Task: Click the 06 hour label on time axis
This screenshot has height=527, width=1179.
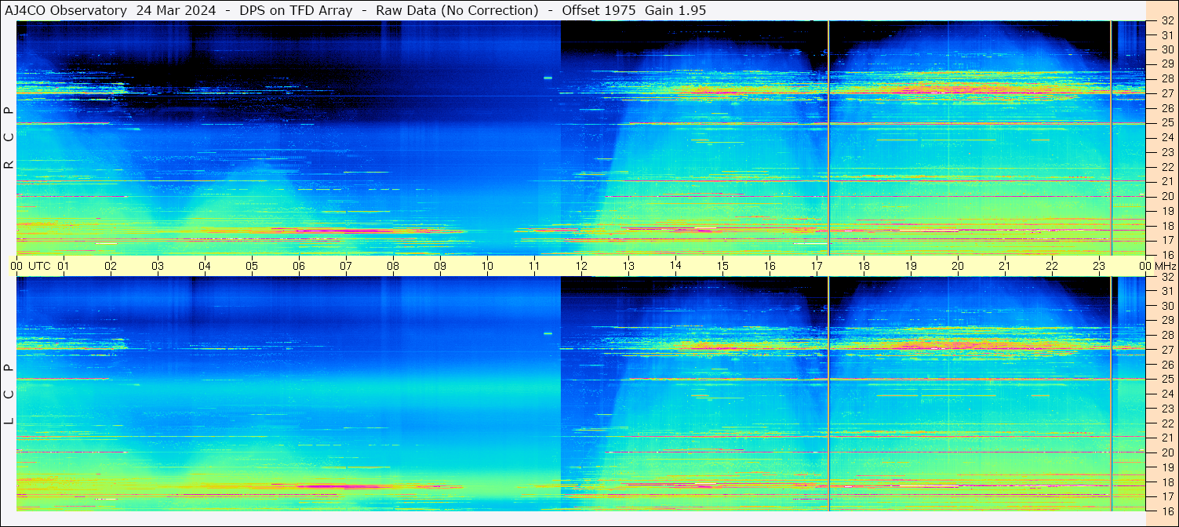Action: pyautogui.click(x=299, y=266)
